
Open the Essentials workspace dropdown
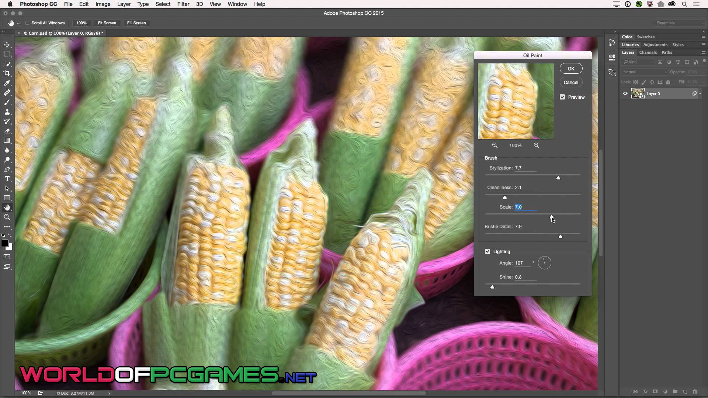click(680, 23)
